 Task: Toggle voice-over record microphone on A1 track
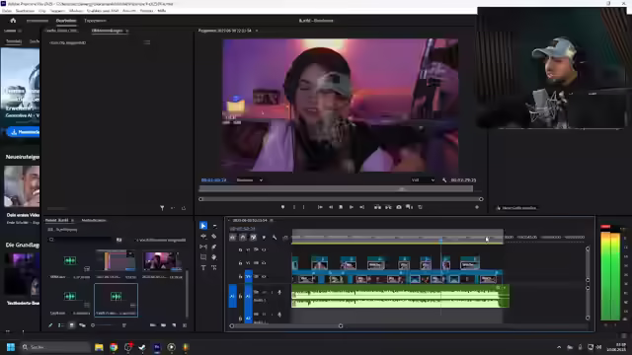click(279, 292)
